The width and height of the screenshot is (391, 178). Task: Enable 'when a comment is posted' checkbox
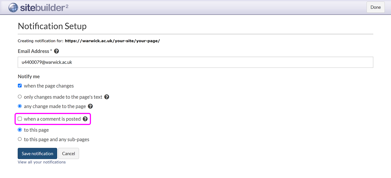coord(20,119)
